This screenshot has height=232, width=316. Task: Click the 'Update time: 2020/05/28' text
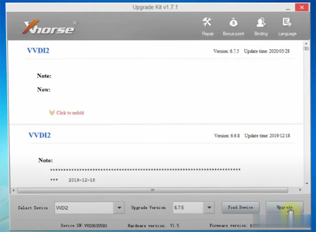(267, 51)
